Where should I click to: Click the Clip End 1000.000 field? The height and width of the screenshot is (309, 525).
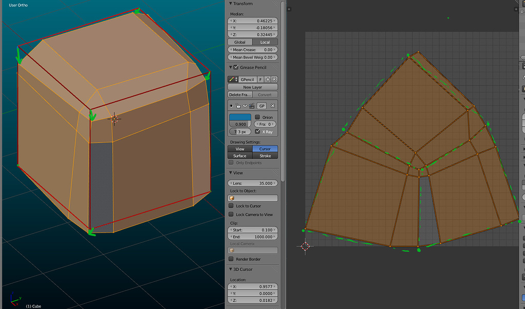tap(253, 237)
